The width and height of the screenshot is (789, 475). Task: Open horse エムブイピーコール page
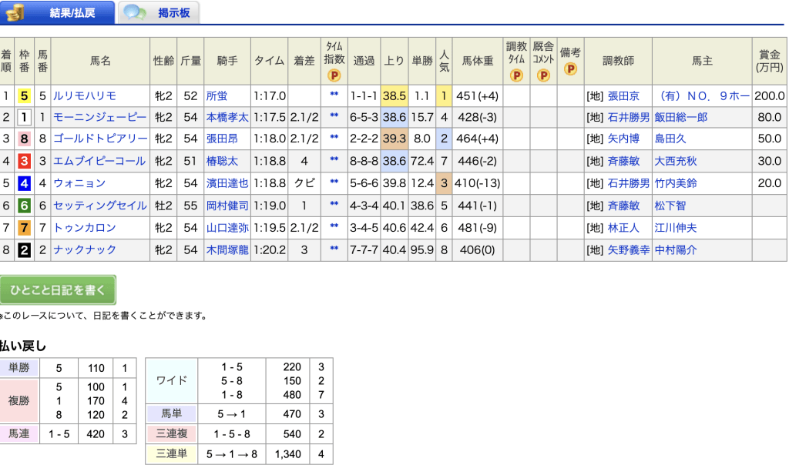(x=99, y=162)
